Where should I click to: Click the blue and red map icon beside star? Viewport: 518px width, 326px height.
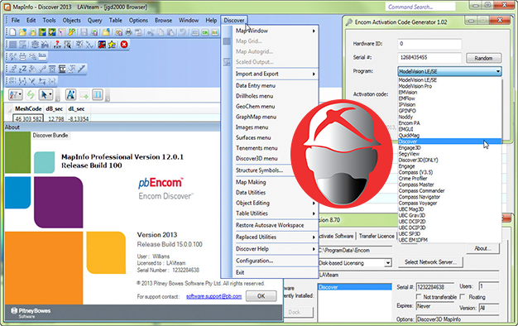coord(102,44)
